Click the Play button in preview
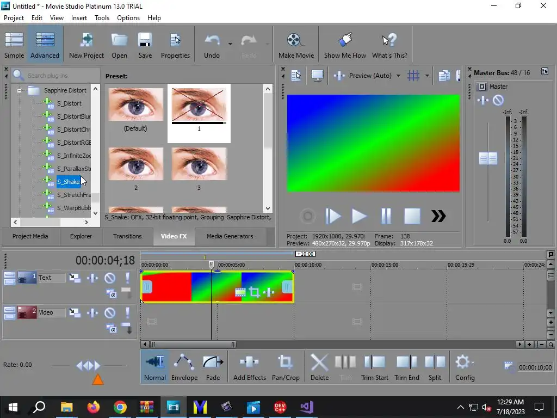 359,216
